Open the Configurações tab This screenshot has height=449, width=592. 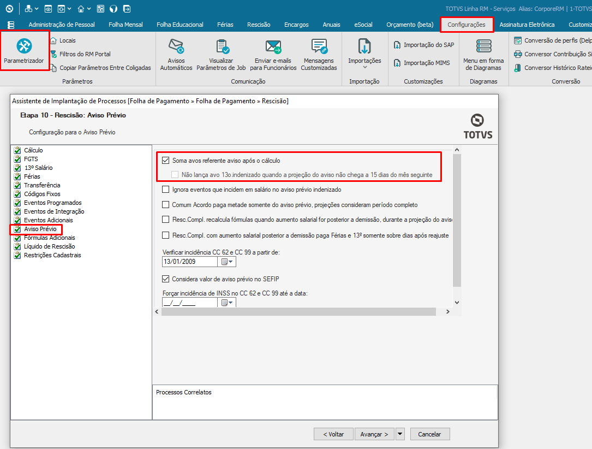click(467, 25)
